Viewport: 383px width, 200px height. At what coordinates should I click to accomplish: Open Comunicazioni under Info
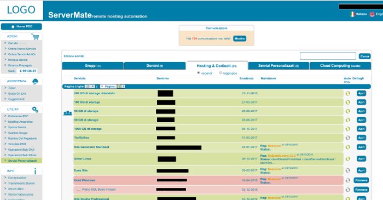pyautogui.click(x=17, y=178)
